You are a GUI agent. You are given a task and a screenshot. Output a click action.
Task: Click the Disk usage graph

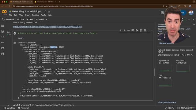click(x=165, y=83)
